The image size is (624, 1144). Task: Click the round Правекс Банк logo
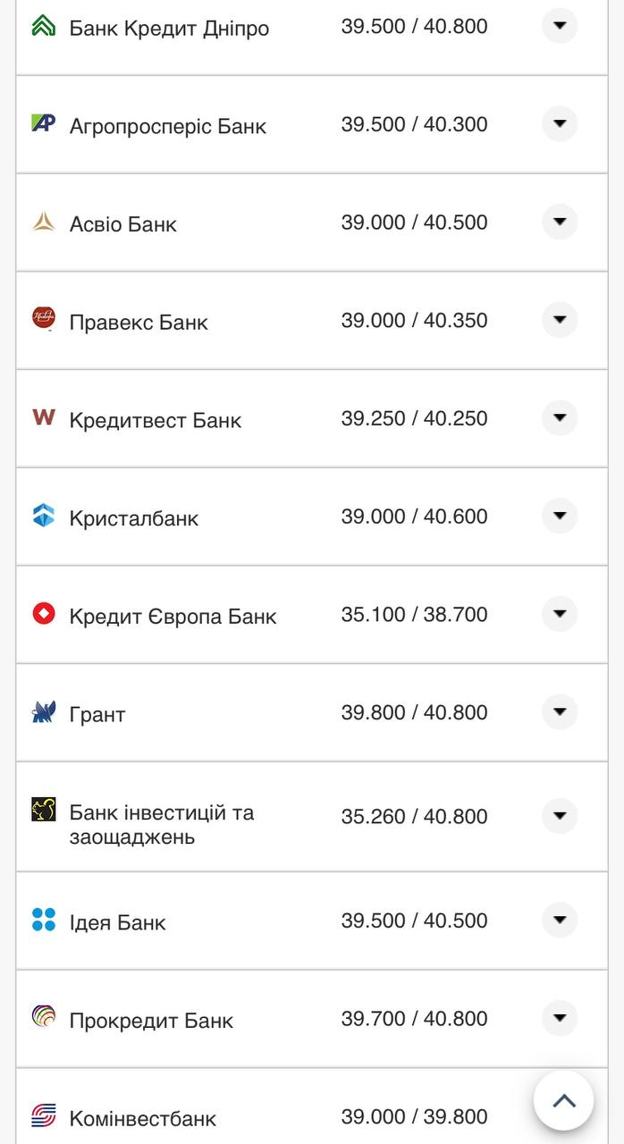[x=43, y=320]
